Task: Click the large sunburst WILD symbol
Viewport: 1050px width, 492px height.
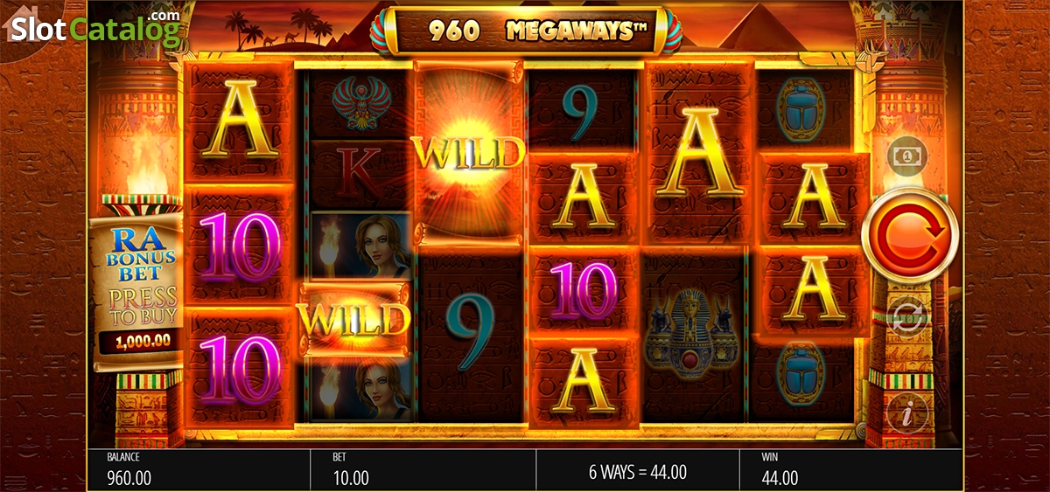Action: point(470,155)
